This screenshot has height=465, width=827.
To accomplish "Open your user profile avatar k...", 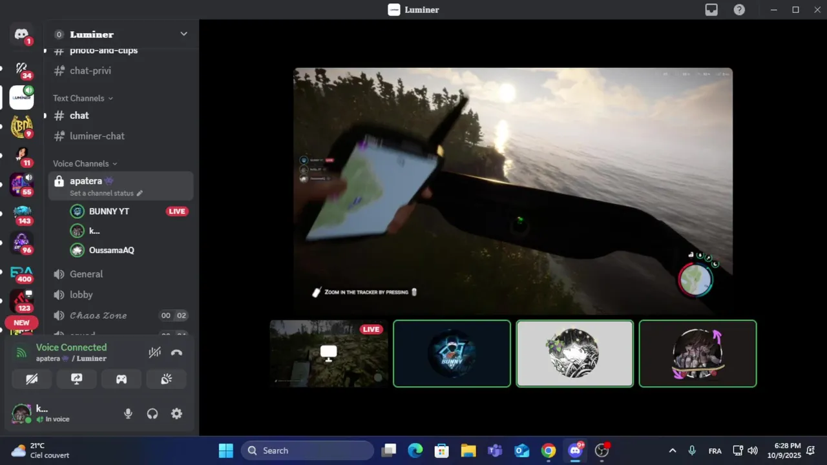I will [x=21, y=413].
